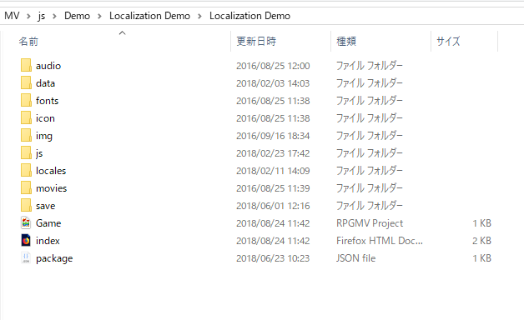Click the RPGMV Project type cell
The width and height of the screenshot is (524, 320).
coord(370,223)
